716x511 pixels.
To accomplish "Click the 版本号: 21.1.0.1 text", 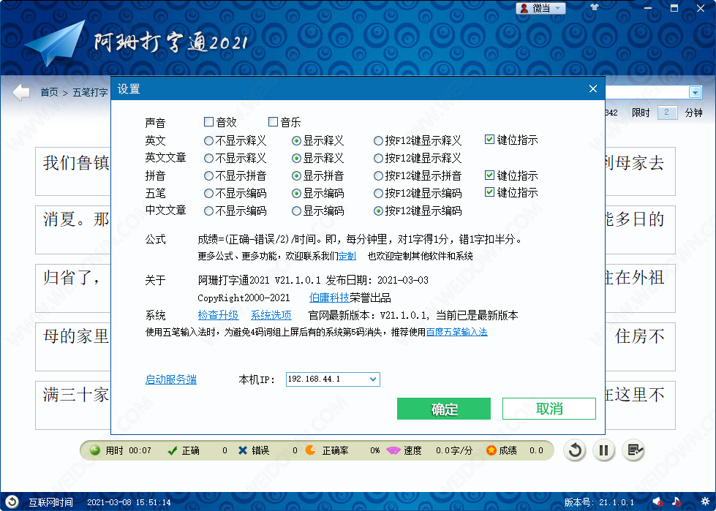I will (599, 502).
